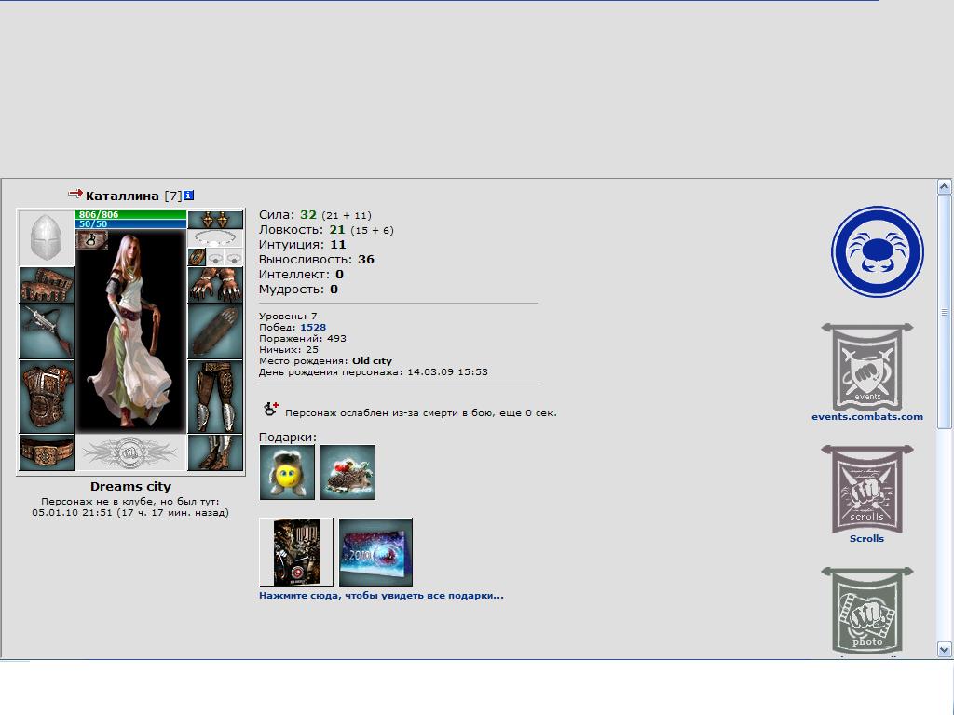Image resolution: width=954 pixels, height=715 pixels.
Task: Open the leg armor greaves slot
Action: click(x=215, y=397)
